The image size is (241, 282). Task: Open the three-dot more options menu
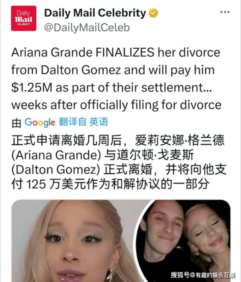(x=225, y=12)
